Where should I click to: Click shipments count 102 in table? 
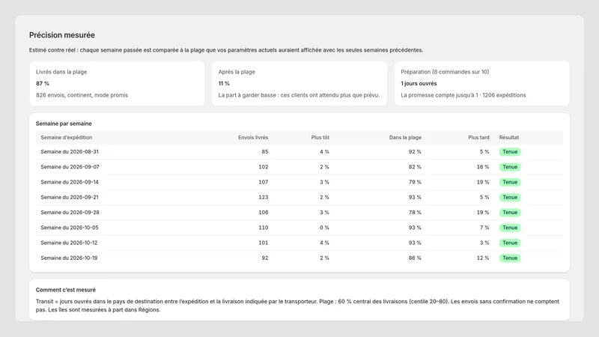click(264, 167)
